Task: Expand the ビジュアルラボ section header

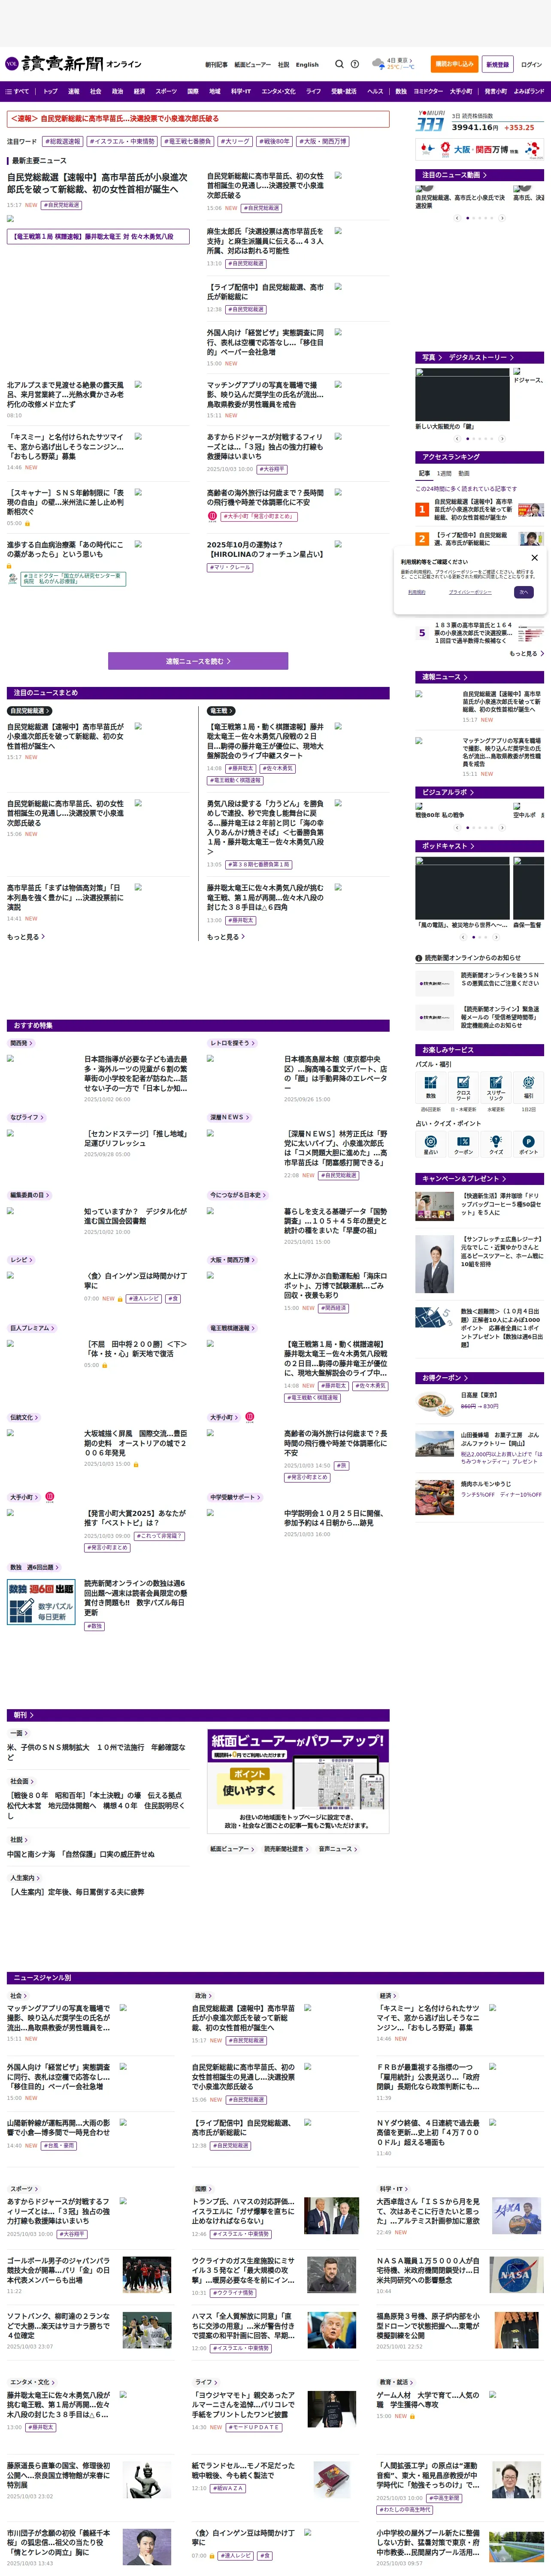Action: (x=480, y=792)
